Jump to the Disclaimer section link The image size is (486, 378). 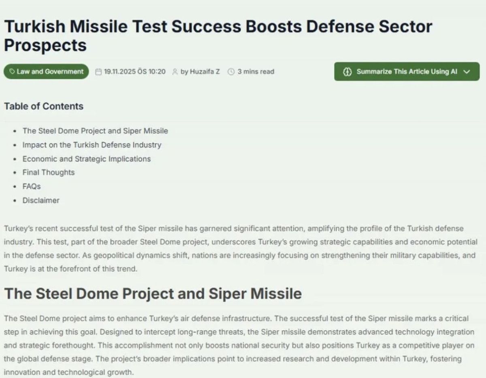(41, 200)
